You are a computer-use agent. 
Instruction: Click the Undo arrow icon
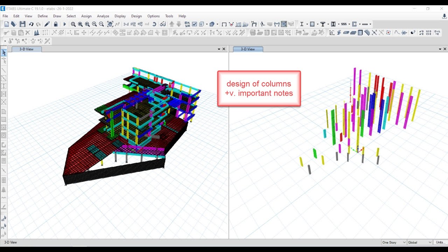(31, 24)
